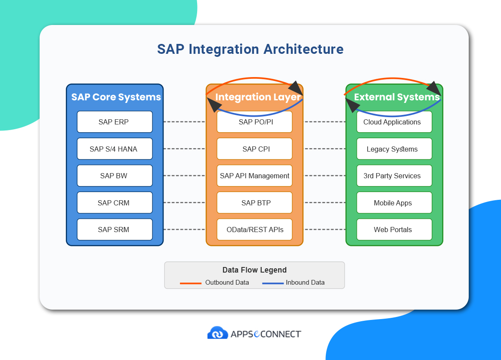501x360 pixels.
Task: Select the OData/REST APIs box
Action: click(x=255, y=230)
